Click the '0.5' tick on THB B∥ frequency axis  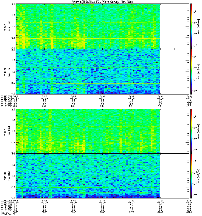coord(13,83)
